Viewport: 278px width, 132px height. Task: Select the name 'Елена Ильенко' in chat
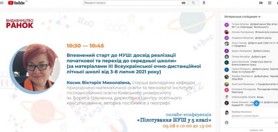(240, 102)
